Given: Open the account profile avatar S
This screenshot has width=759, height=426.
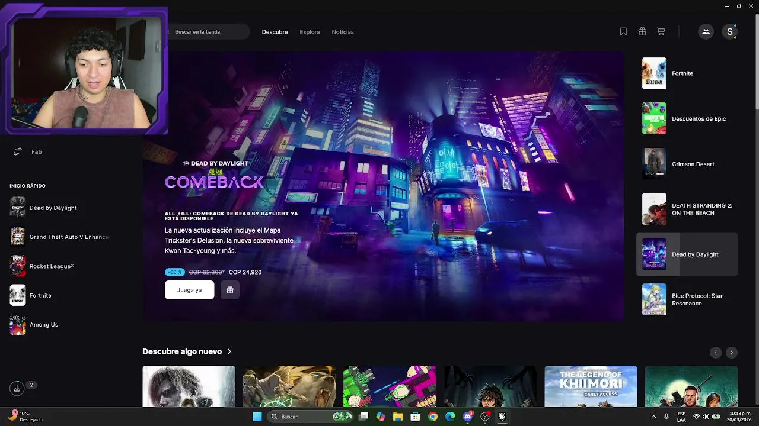Looking at the screenshot, I should click(730, 32).
